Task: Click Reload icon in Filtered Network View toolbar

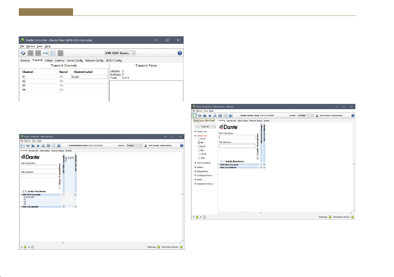Action: click(200, 115)
